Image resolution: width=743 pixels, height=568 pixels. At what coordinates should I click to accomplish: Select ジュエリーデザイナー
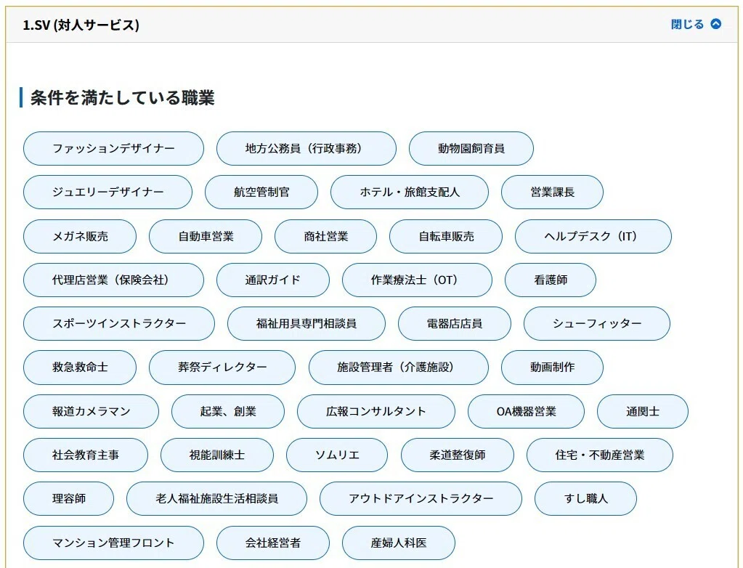108,192
